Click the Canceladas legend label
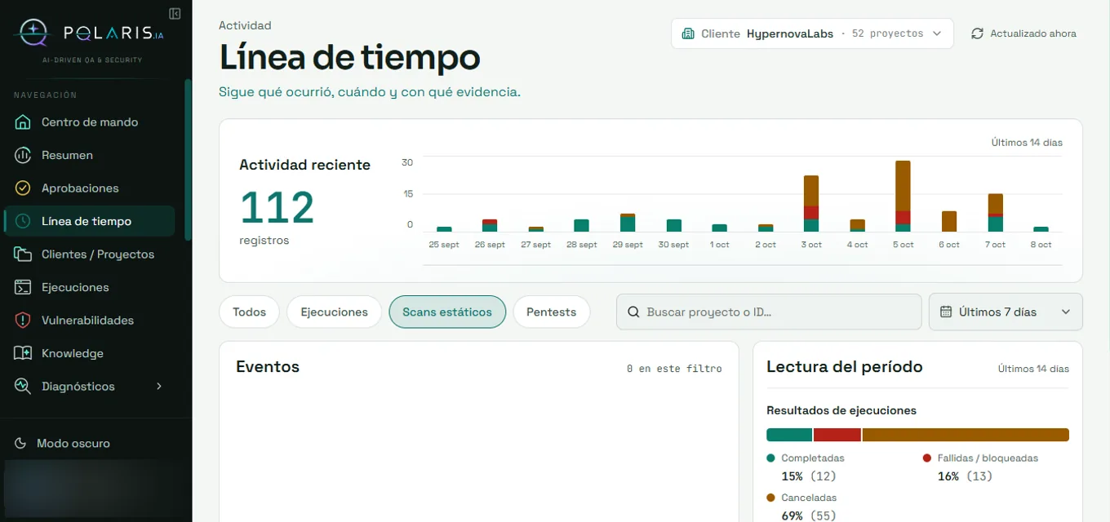The image size is (1110, 522). click(x=808, y=498)
